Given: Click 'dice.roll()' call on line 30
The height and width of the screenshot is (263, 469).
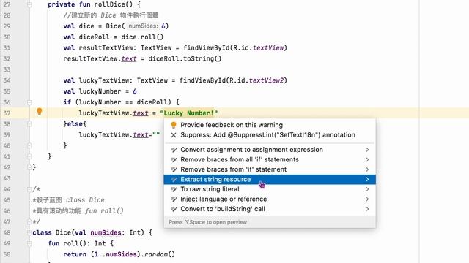Looking at the screenshot, I should 142,37.
